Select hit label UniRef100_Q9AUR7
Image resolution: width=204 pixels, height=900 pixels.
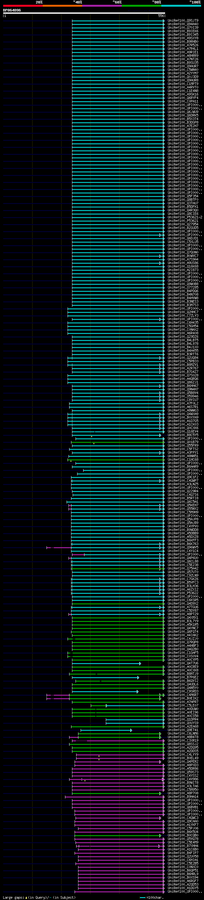click(x=183, y=66)
